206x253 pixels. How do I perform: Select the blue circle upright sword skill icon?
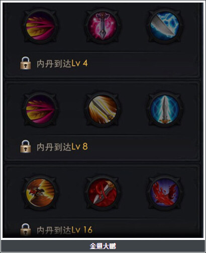click(165, 109)
